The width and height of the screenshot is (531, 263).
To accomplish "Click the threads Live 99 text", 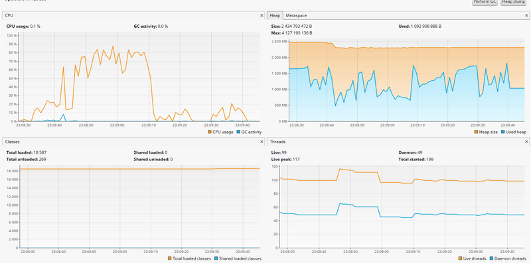I will tap(278, 152).
